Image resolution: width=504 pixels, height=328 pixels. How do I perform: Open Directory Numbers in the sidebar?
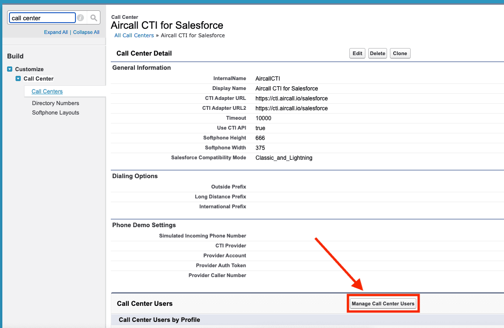tap(56, 103)
